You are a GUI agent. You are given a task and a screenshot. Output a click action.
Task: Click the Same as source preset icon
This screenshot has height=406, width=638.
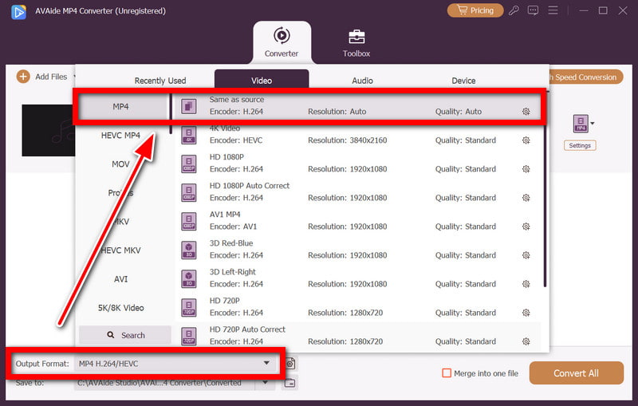coord(189,107)
